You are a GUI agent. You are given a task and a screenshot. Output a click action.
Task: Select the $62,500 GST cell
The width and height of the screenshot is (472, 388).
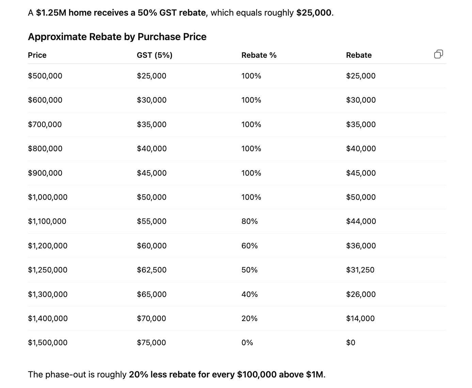point(152,270)
